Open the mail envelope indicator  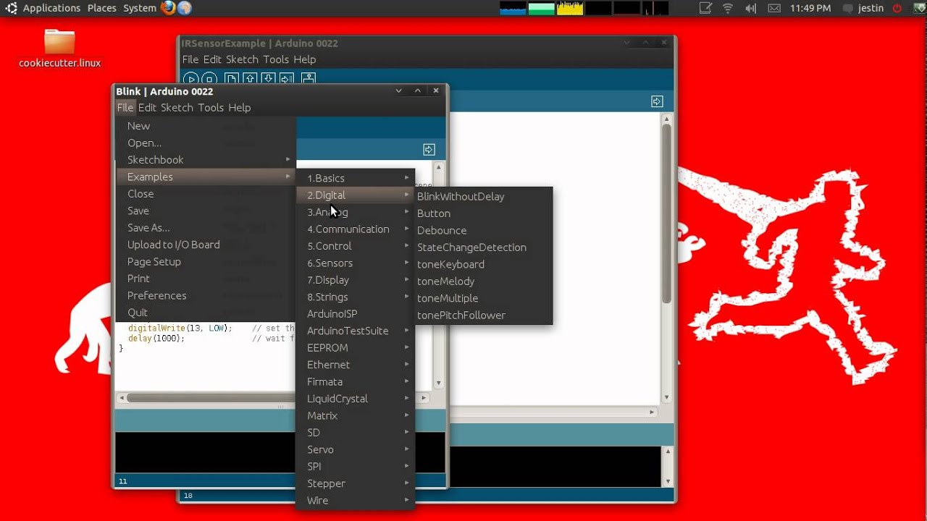[773, 9]
